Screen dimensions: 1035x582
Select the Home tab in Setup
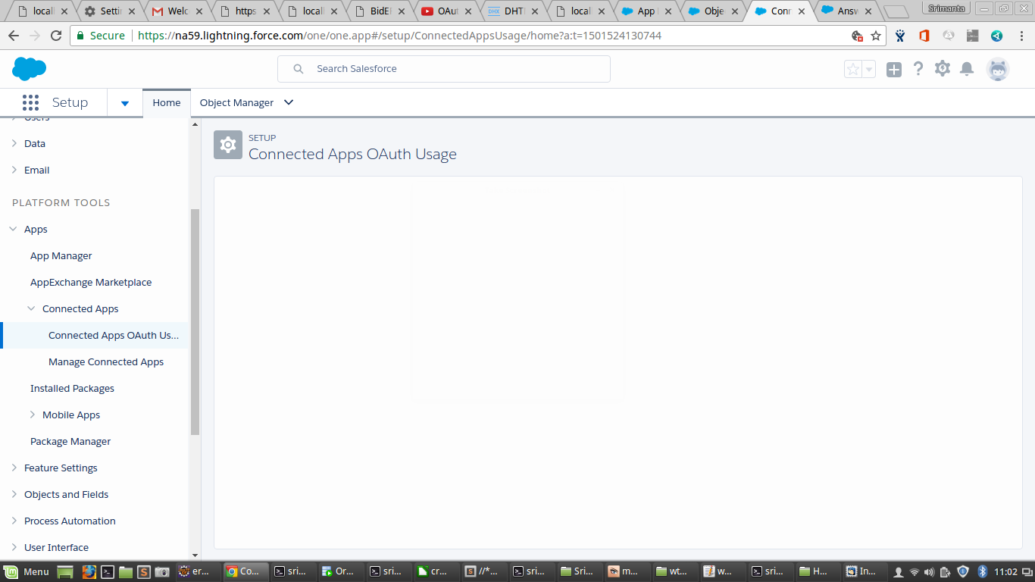166,102
